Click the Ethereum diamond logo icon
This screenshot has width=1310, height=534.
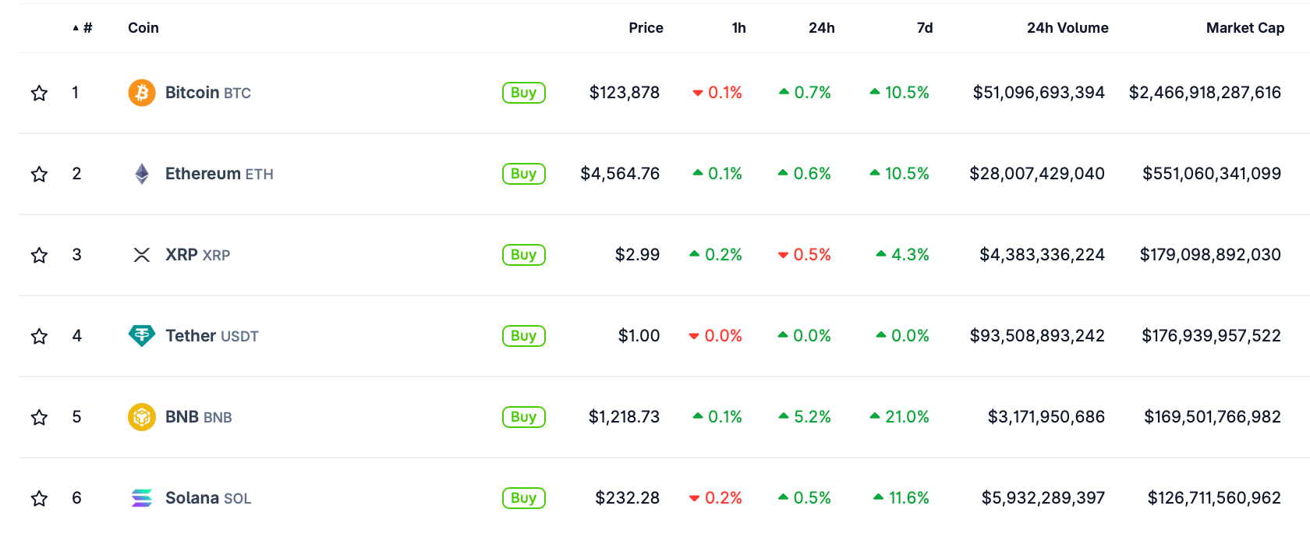click(x=142, y=174)
